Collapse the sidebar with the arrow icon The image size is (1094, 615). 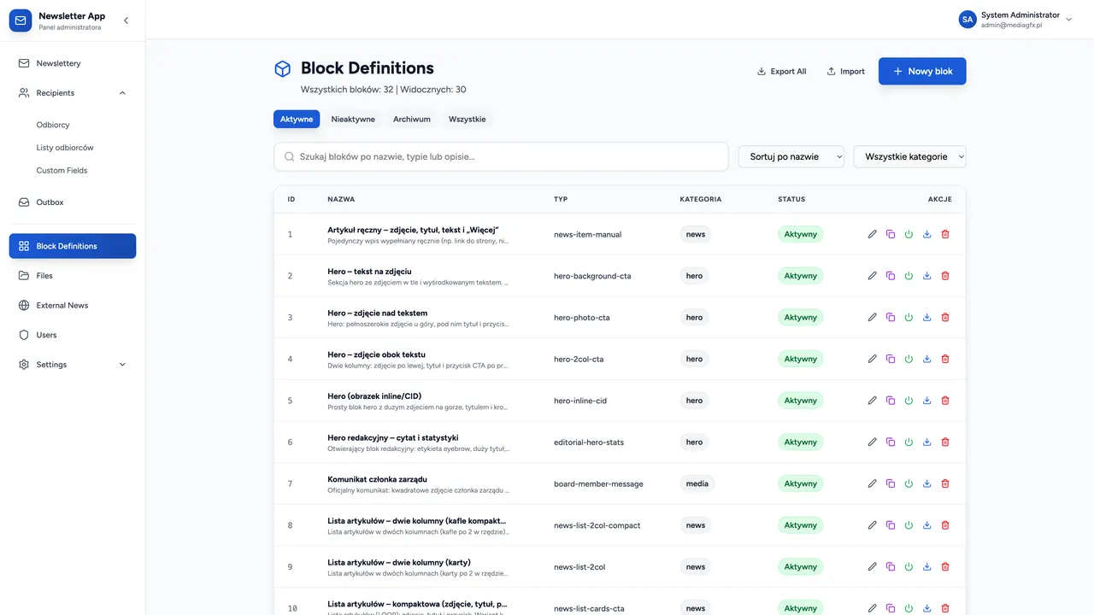126,20
